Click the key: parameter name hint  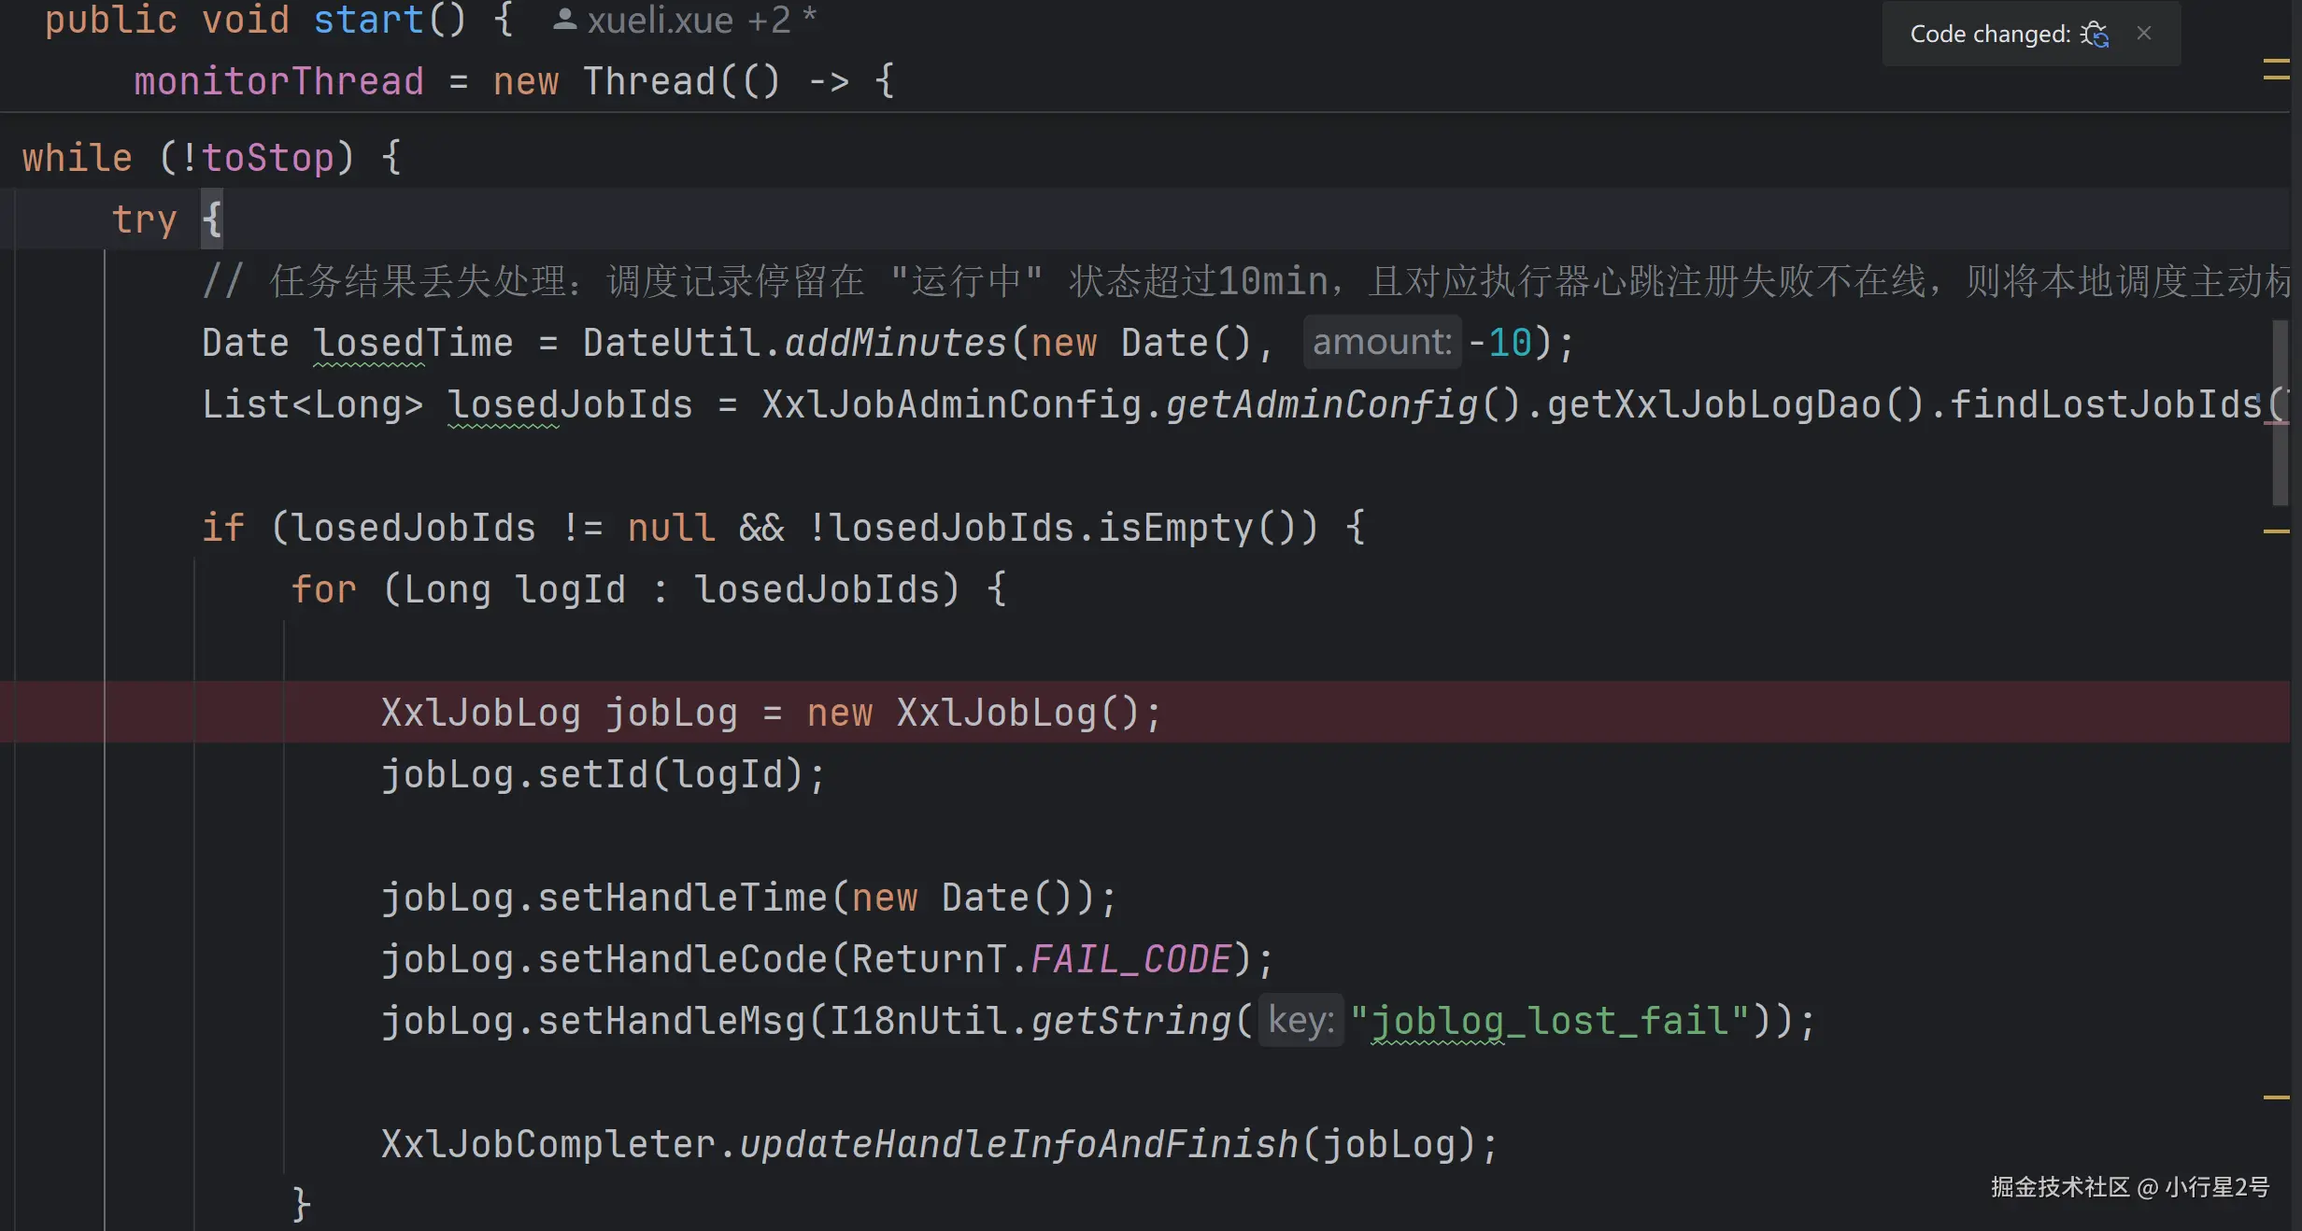coord(1300,1020)
